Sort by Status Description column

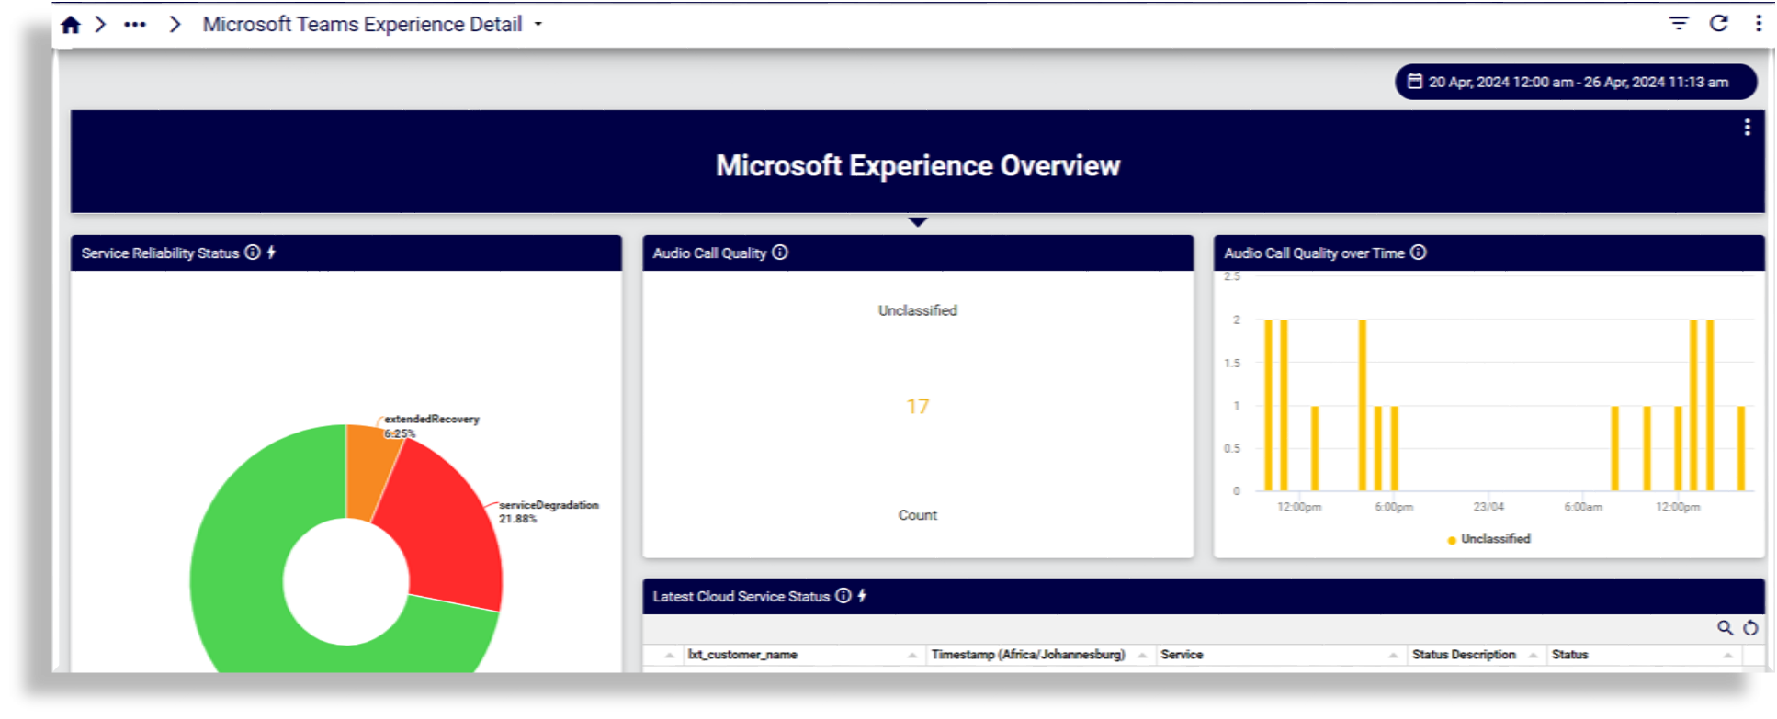tap(1464, 655)
